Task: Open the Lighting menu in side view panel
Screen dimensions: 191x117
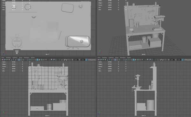Action: tap(111, 58)
